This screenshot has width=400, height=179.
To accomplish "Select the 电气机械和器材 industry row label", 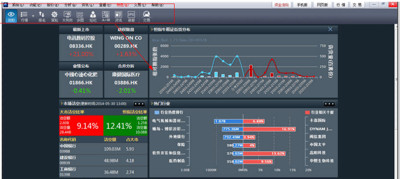I will point(168,120).
